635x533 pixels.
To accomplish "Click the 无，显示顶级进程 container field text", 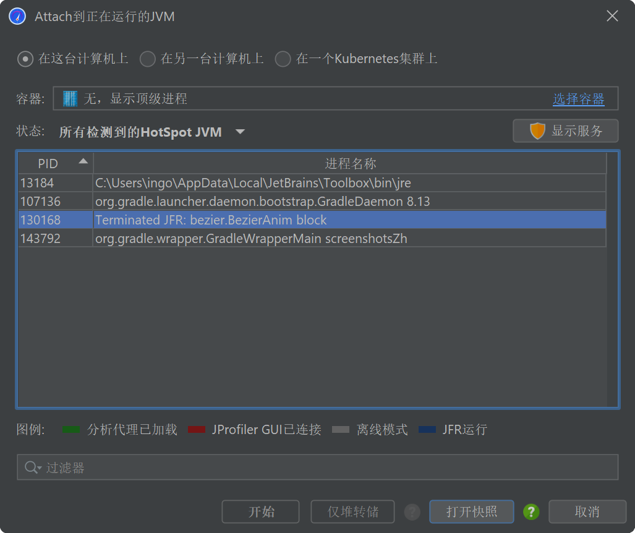I will (135, 98).
